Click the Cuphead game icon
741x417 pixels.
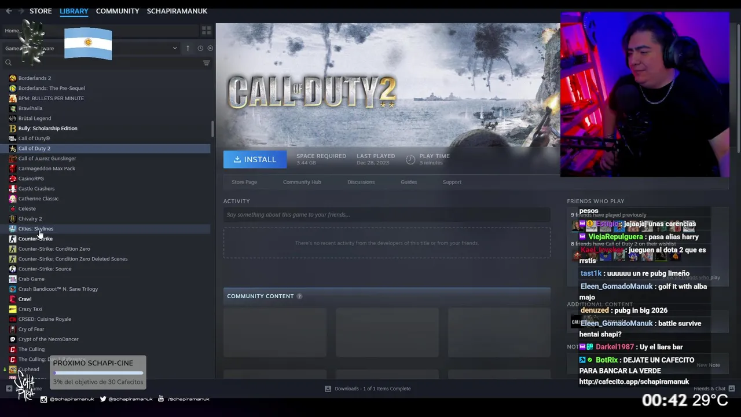[x=13, y=370]
